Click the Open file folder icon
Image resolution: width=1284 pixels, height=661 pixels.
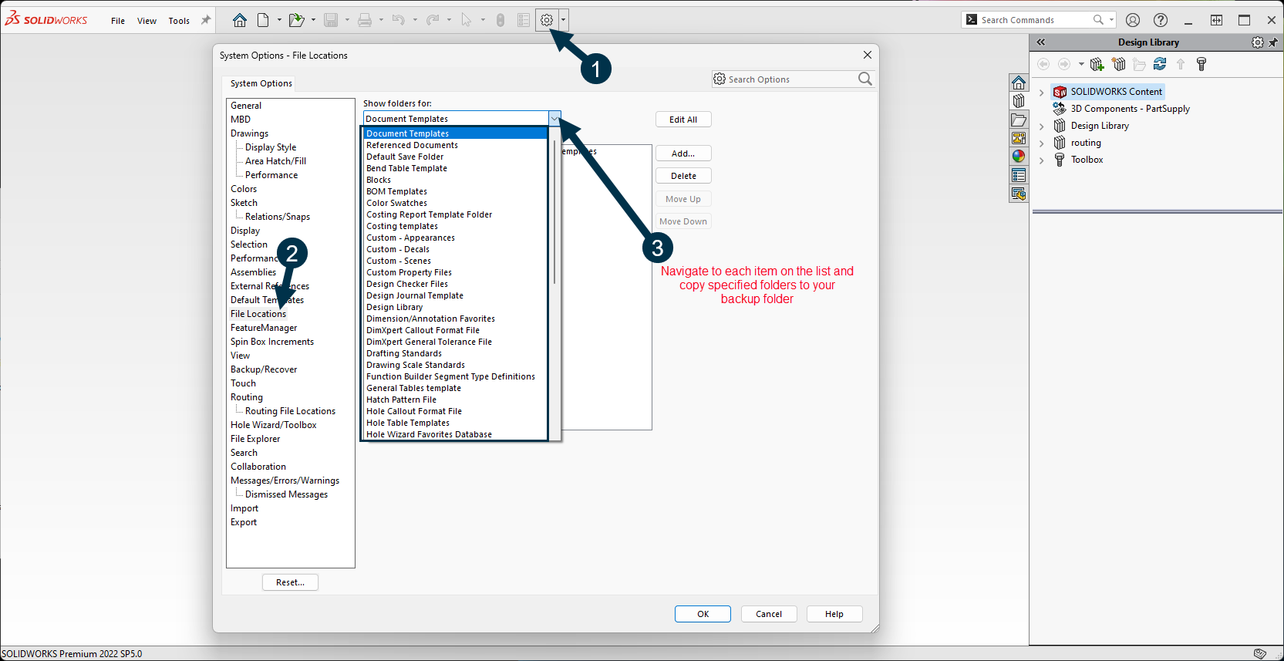(296, 20)
